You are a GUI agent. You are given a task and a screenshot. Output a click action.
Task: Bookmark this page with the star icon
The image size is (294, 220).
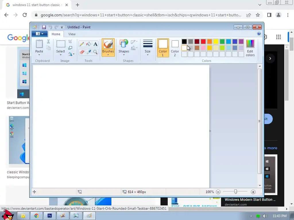click(258, 15)
